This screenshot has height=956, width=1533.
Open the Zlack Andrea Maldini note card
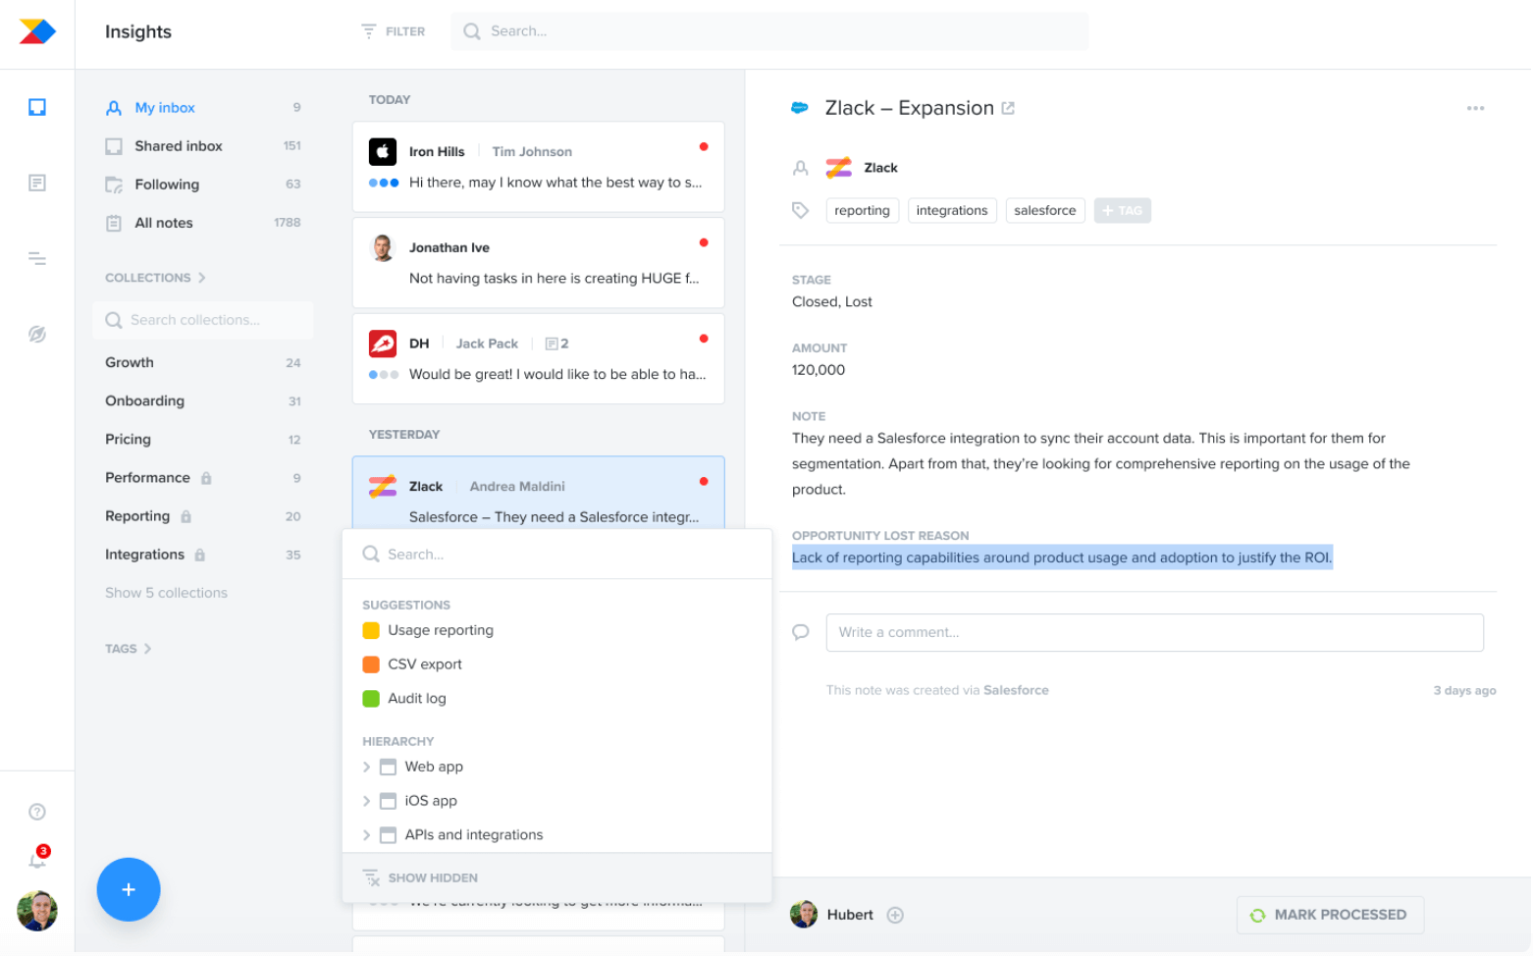(x=538, y=493)
